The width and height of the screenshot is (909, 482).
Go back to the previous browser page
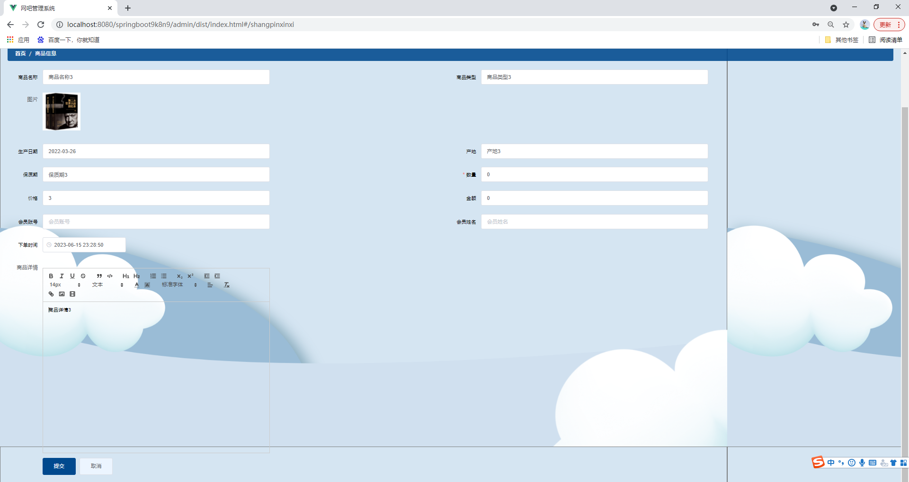coord(10,25)
